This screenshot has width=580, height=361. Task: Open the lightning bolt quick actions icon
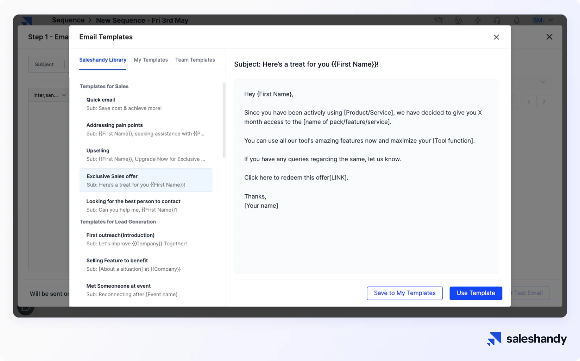click(x=478, y=20)
